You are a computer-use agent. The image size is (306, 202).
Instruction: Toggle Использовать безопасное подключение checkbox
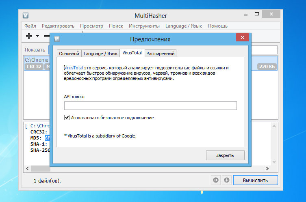coord(67,118)
